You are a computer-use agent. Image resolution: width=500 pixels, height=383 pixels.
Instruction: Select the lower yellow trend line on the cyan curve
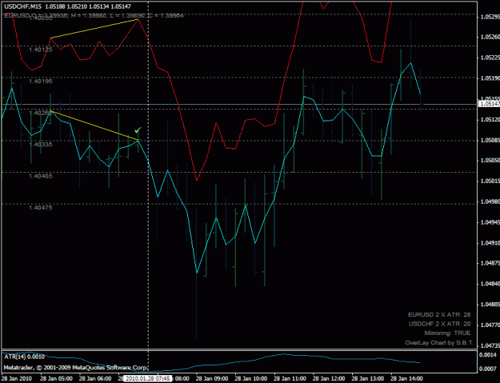pyautogui.click(x=94, y=126)
